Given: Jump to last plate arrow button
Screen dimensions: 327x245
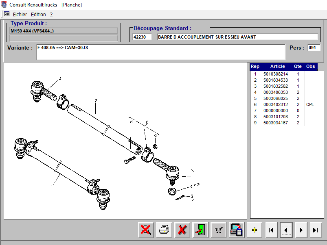Looking at the screenshot, I should coord(315,230).
